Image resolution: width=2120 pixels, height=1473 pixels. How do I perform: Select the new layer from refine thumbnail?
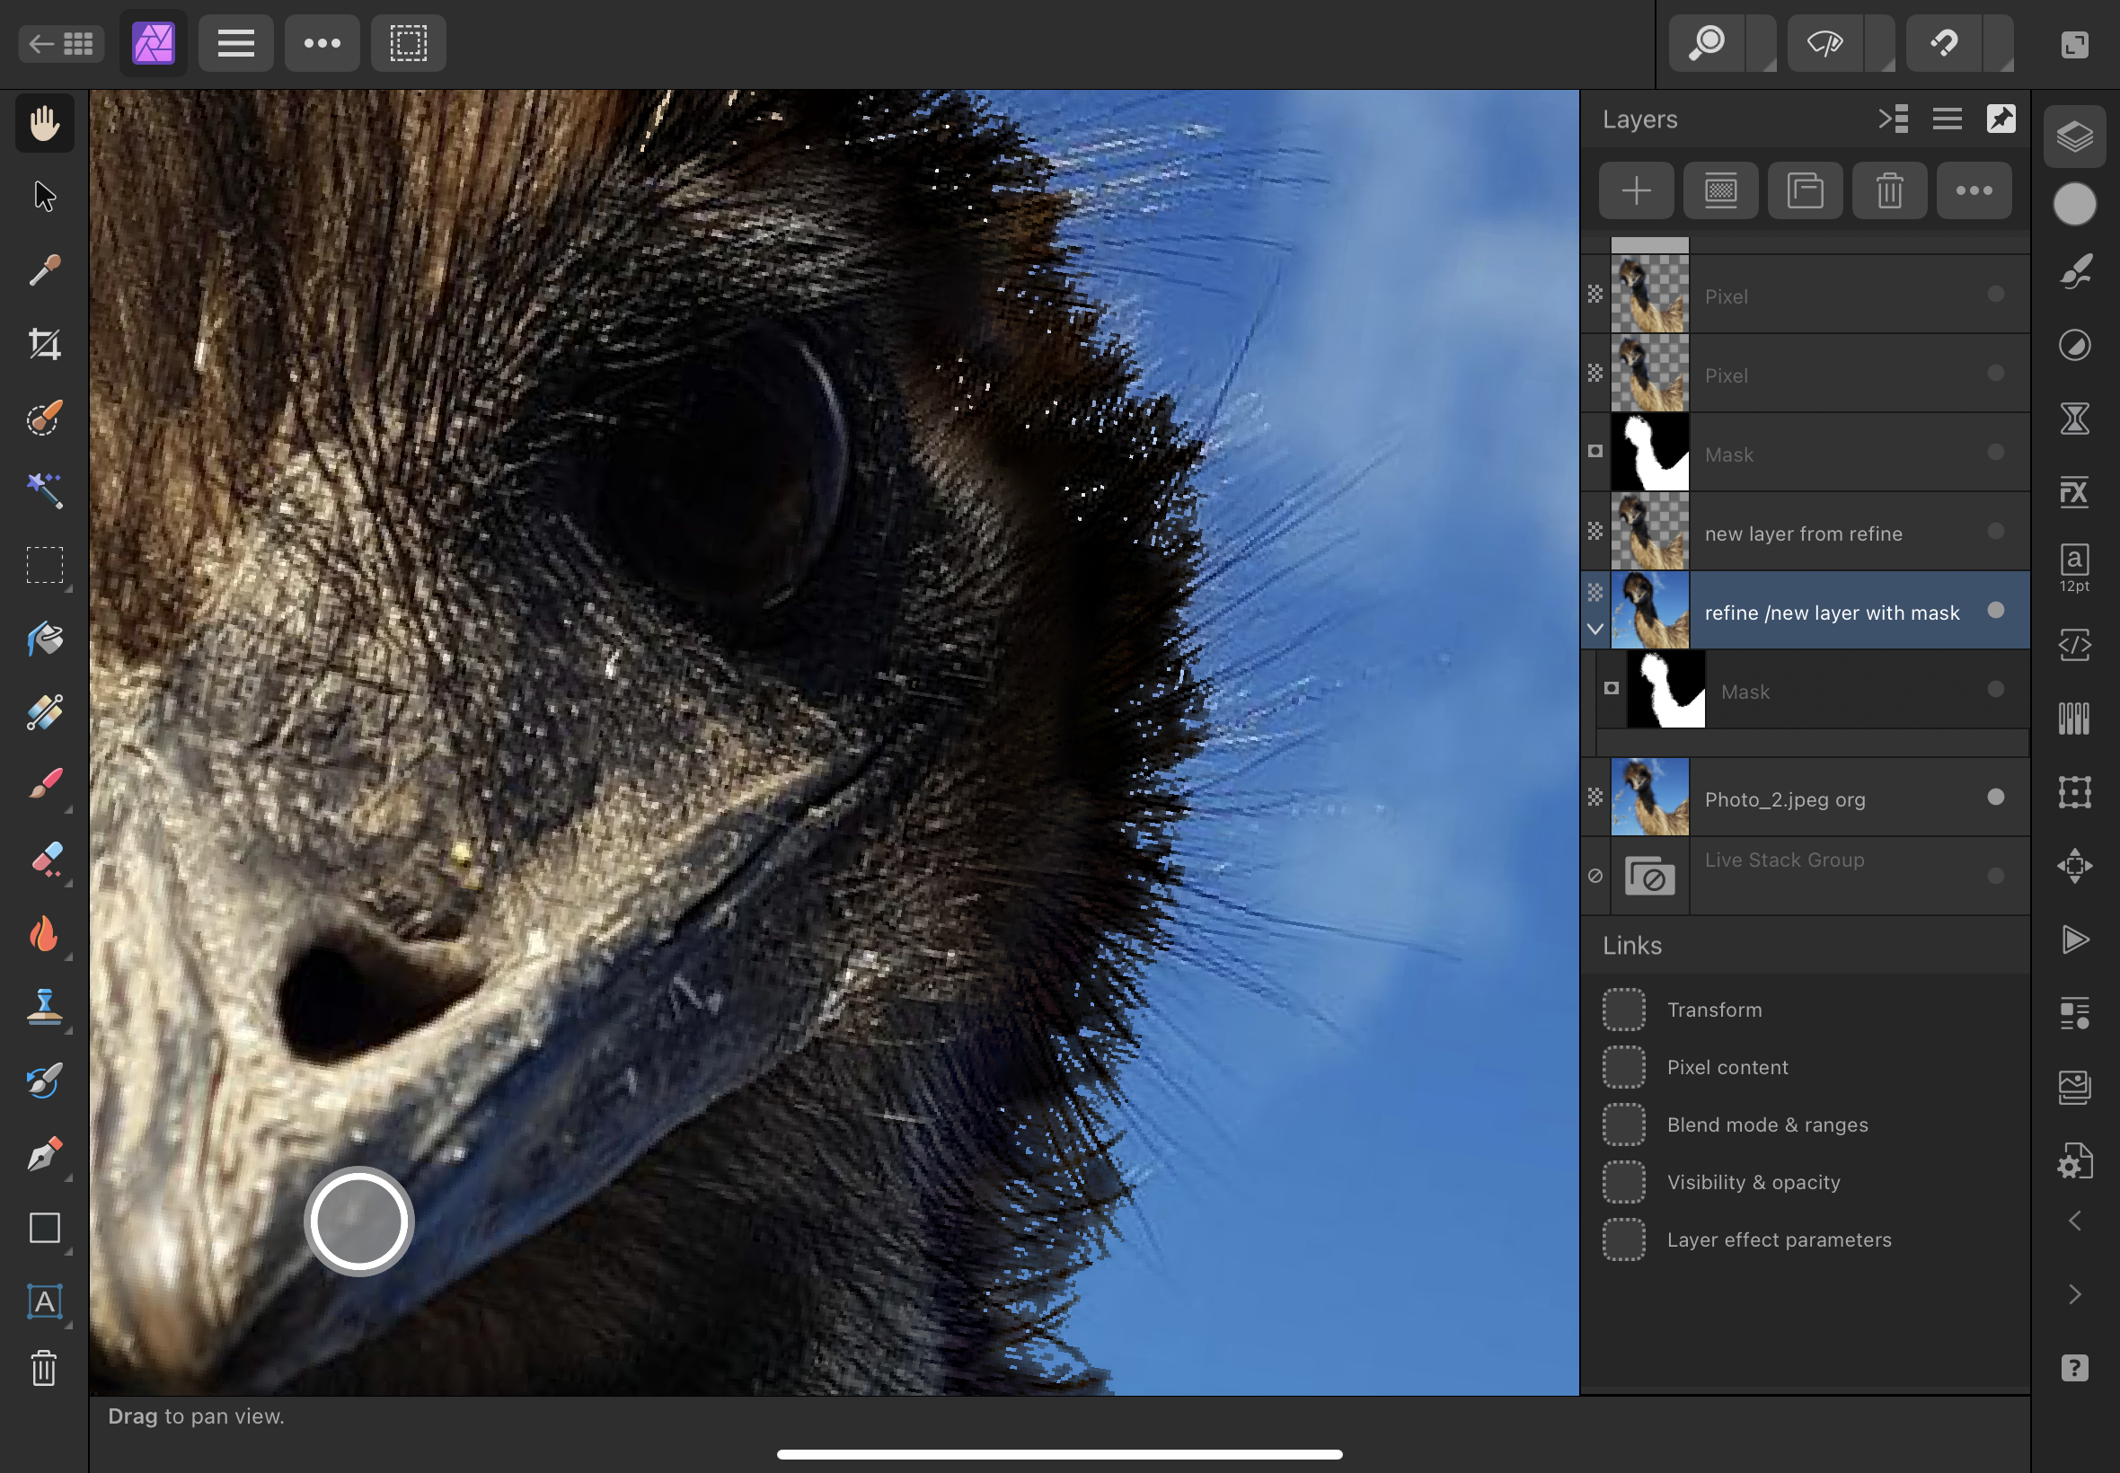point(1649,532)
